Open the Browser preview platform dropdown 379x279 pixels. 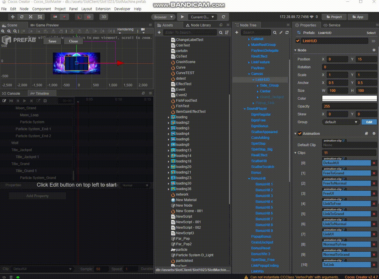pos(163,17)
